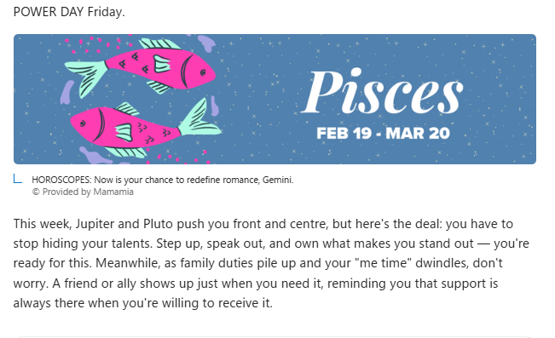Click the copyright symbol before Provided by
This screenshot has width=555, height=338.
[x=36, y=192]
